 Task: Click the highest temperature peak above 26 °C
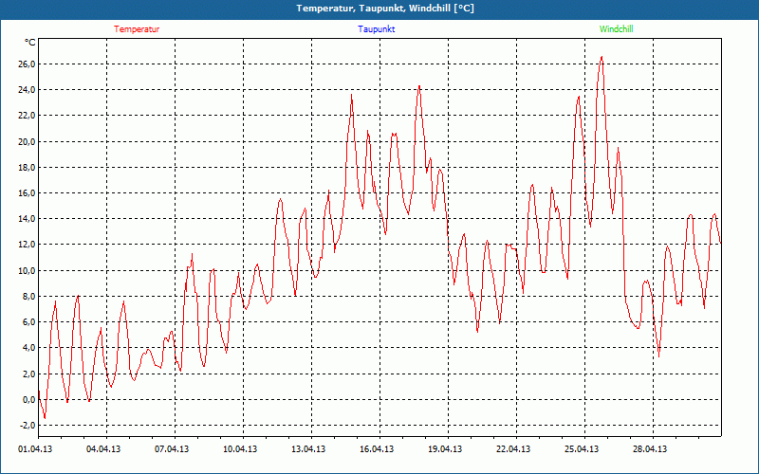coord(602,58)
